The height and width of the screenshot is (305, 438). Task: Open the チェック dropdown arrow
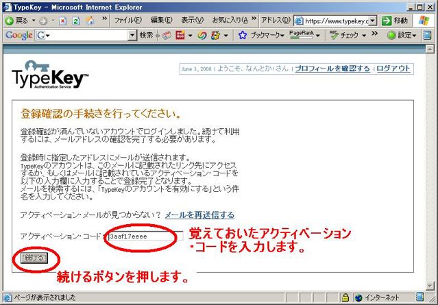(x=364, y=36)
